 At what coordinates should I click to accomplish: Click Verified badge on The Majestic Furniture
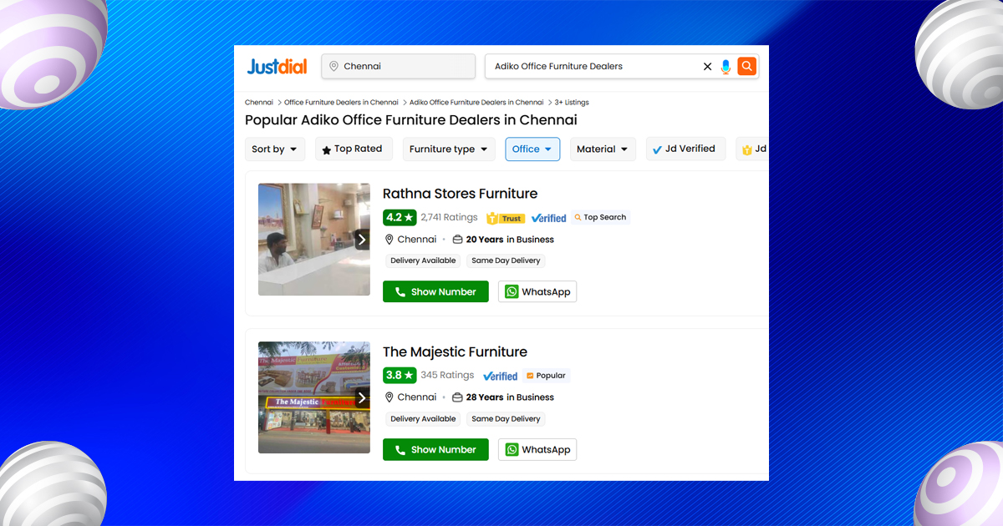point(500,376)
